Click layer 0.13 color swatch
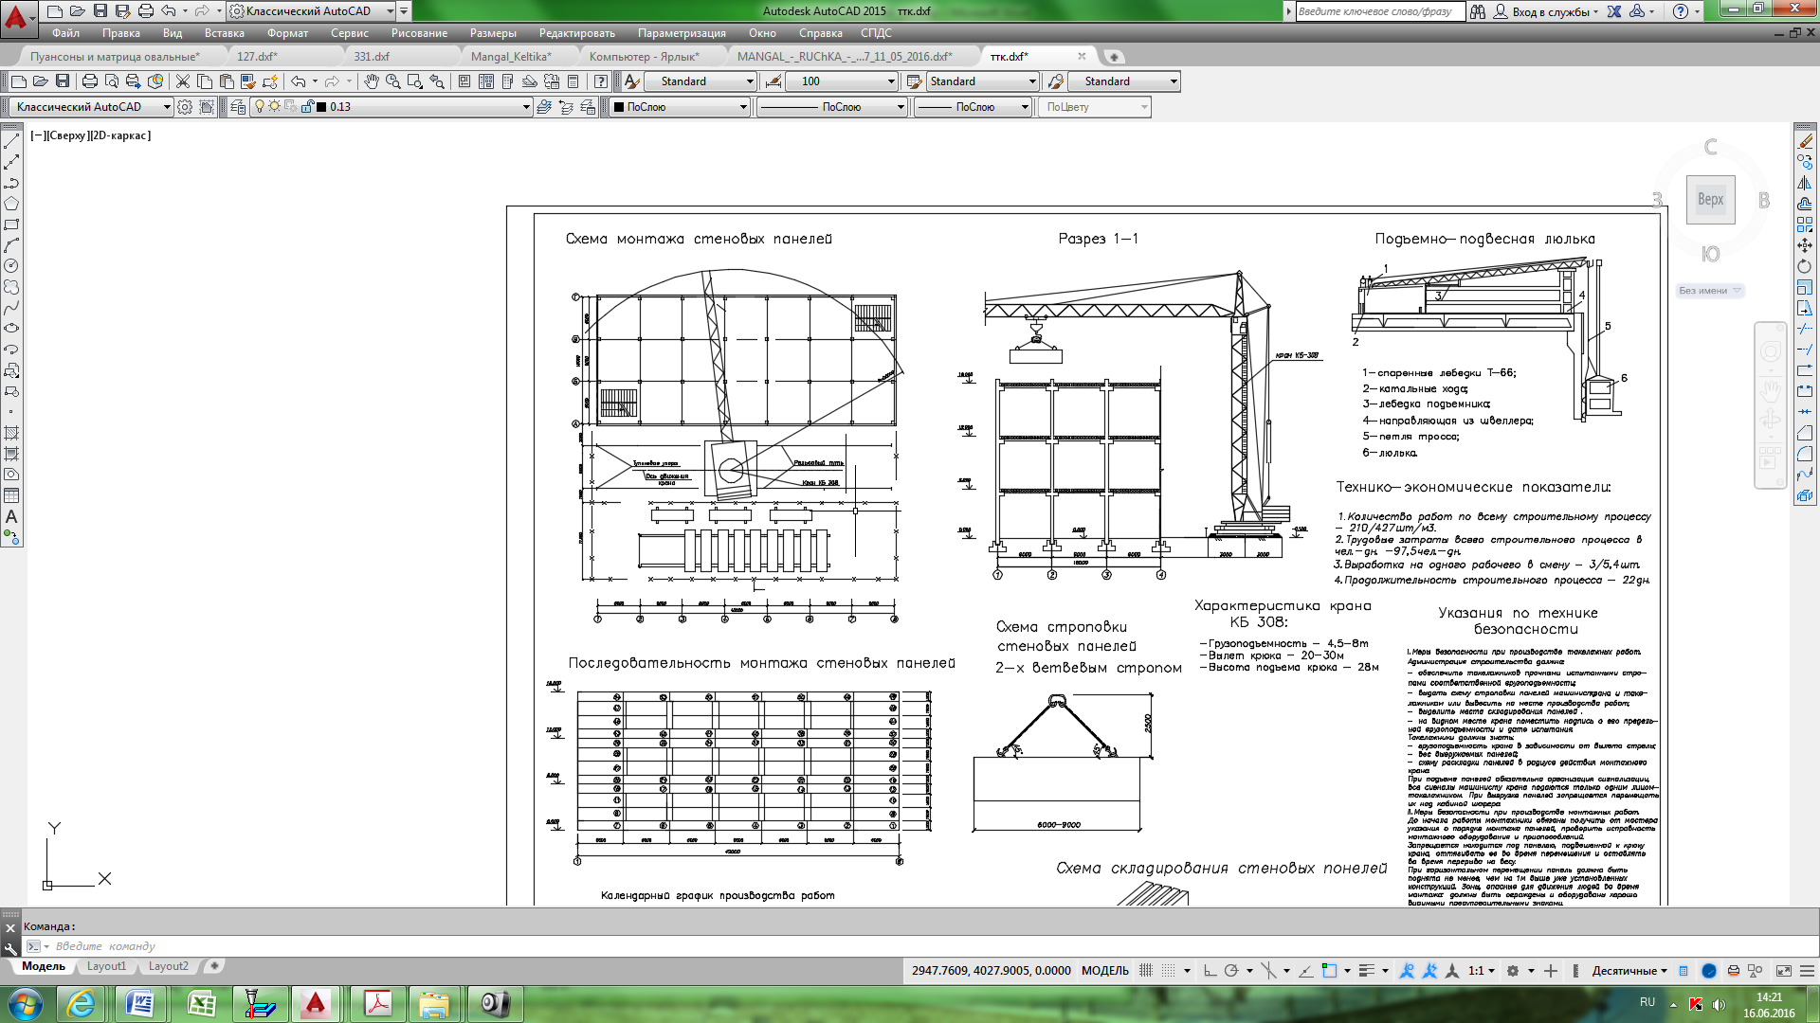The image size is (1820, 1023). pos(321,107)
